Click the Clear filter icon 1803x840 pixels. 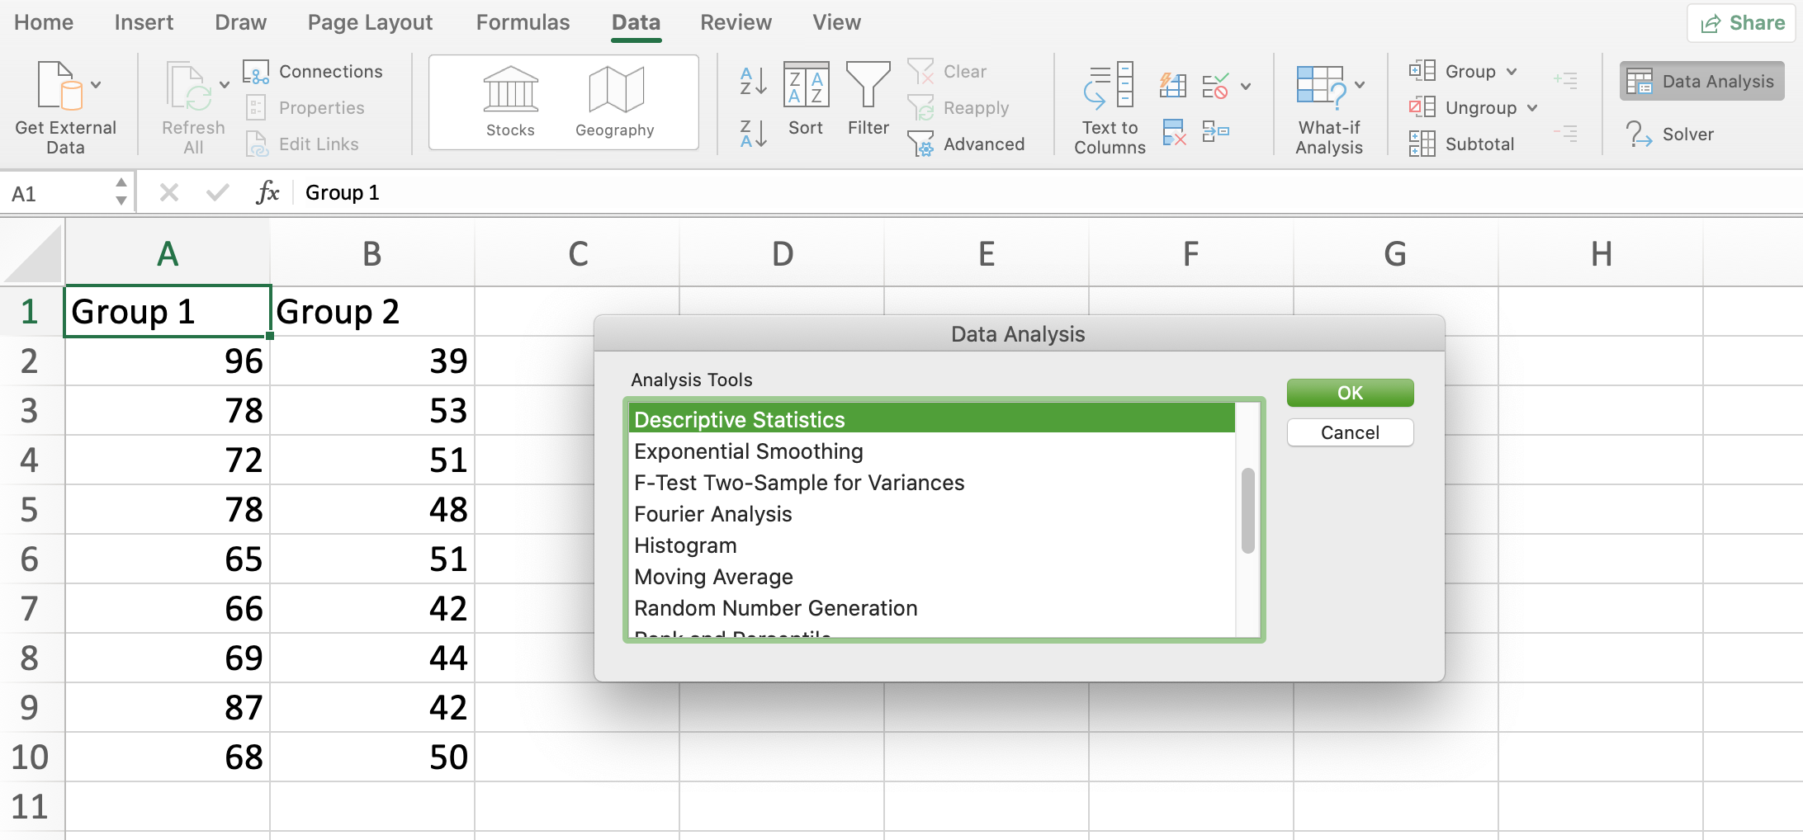point(920,72)
